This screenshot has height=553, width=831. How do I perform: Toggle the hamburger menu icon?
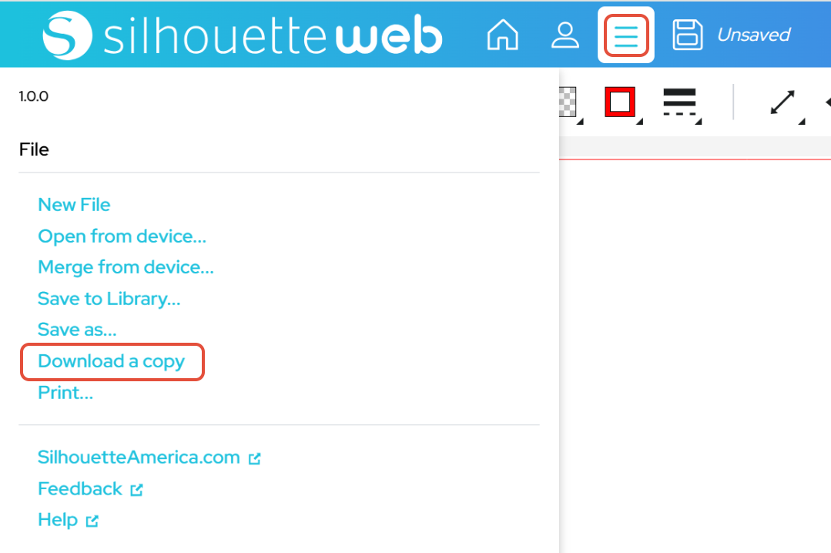pyautogui.click(x=626, y=35)
